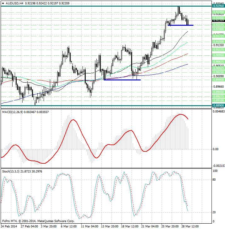Select the 0.89100 green price label
This screenshot has width=225, height=229.
[218, 100]
